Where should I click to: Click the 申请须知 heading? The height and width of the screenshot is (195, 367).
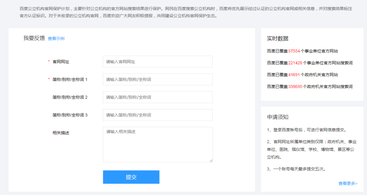coord(278,117)
